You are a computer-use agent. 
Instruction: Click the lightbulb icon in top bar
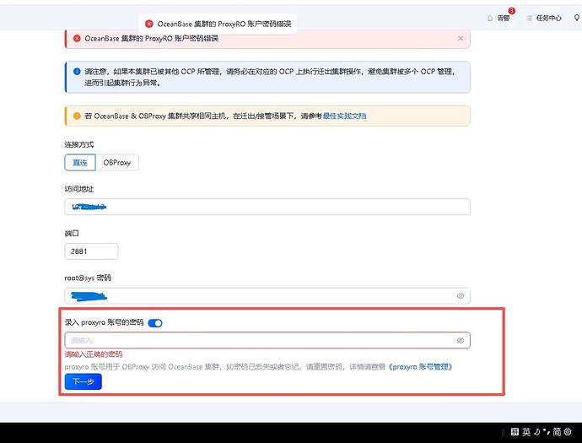click(577, 18)
